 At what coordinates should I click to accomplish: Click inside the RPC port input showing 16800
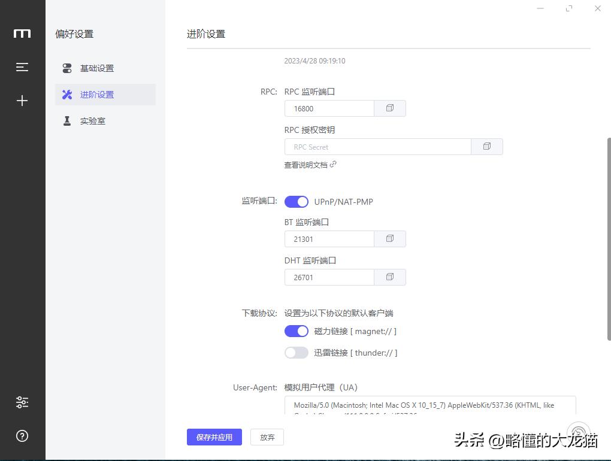329,108
